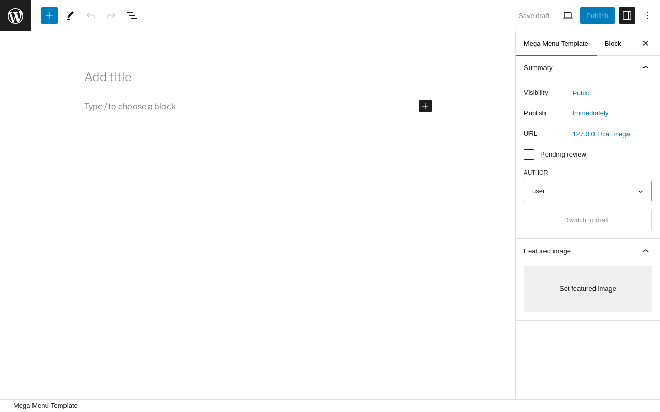Select Mega Menu Template breadcrumb in footer
660x412 pixels.
[x=45, y=406]
